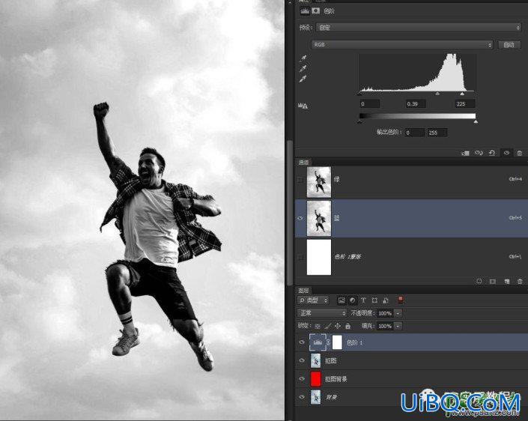The height and width of the screenshot is (421, 528).
Task: Switch to the Channels 通道 tab
Action: click(x=303, y=163)
